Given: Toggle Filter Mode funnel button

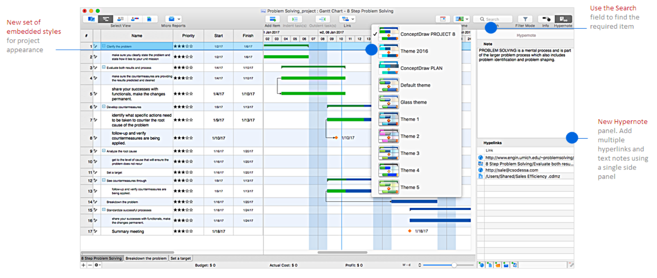Looking at the screenshot, I should coord(525,19).
